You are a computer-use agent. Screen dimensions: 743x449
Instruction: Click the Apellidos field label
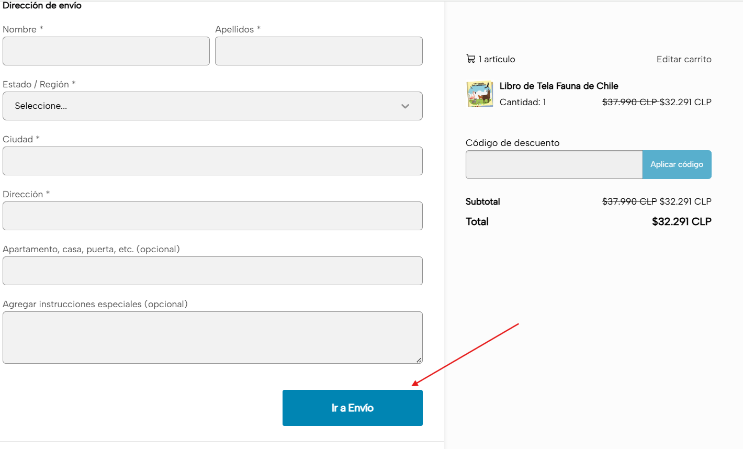[x=234, y=29]
